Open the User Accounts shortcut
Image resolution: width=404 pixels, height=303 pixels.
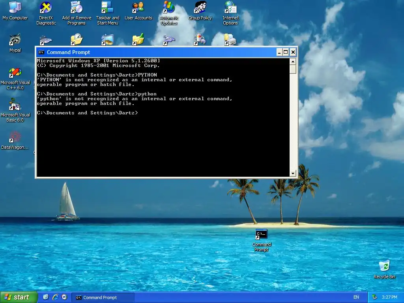click(x=138, y=11)
